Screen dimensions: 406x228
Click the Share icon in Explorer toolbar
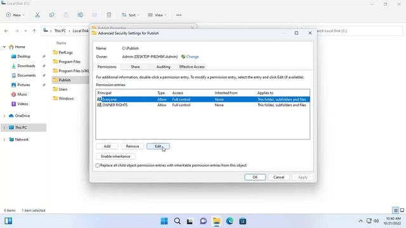(95, 15)
